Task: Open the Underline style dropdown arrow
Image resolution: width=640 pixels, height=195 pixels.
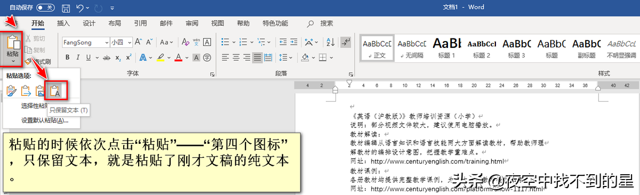Action: (x=97, y=58)
